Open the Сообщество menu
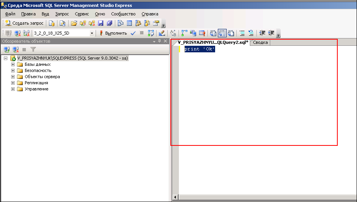 pos(123,14)
